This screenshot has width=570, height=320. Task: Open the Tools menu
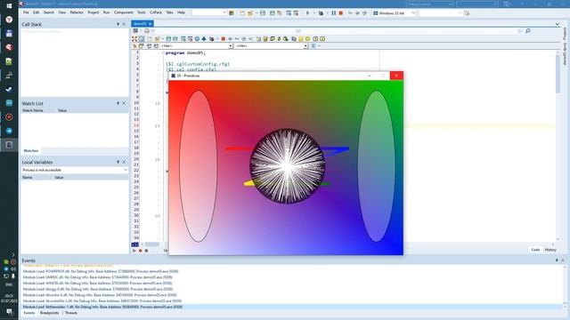click(x=142, y=12)
